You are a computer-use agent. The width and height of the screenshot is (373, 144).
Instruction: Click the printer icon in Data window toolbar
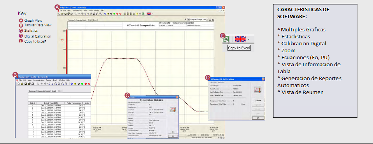[33, 84]
